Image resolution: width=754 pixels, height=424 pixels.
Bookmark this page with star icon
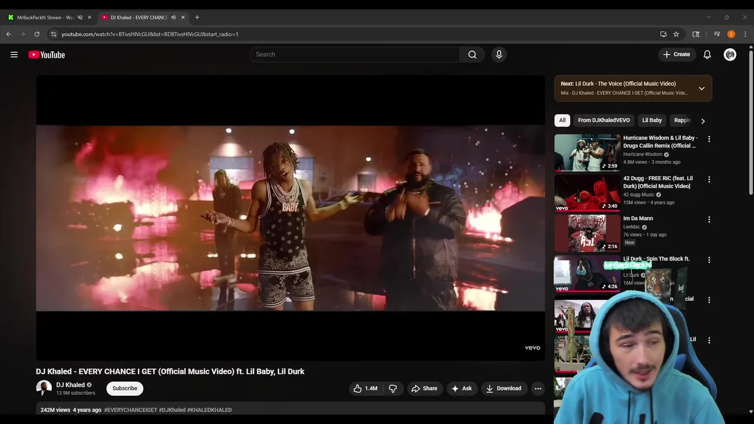(676, 34)
